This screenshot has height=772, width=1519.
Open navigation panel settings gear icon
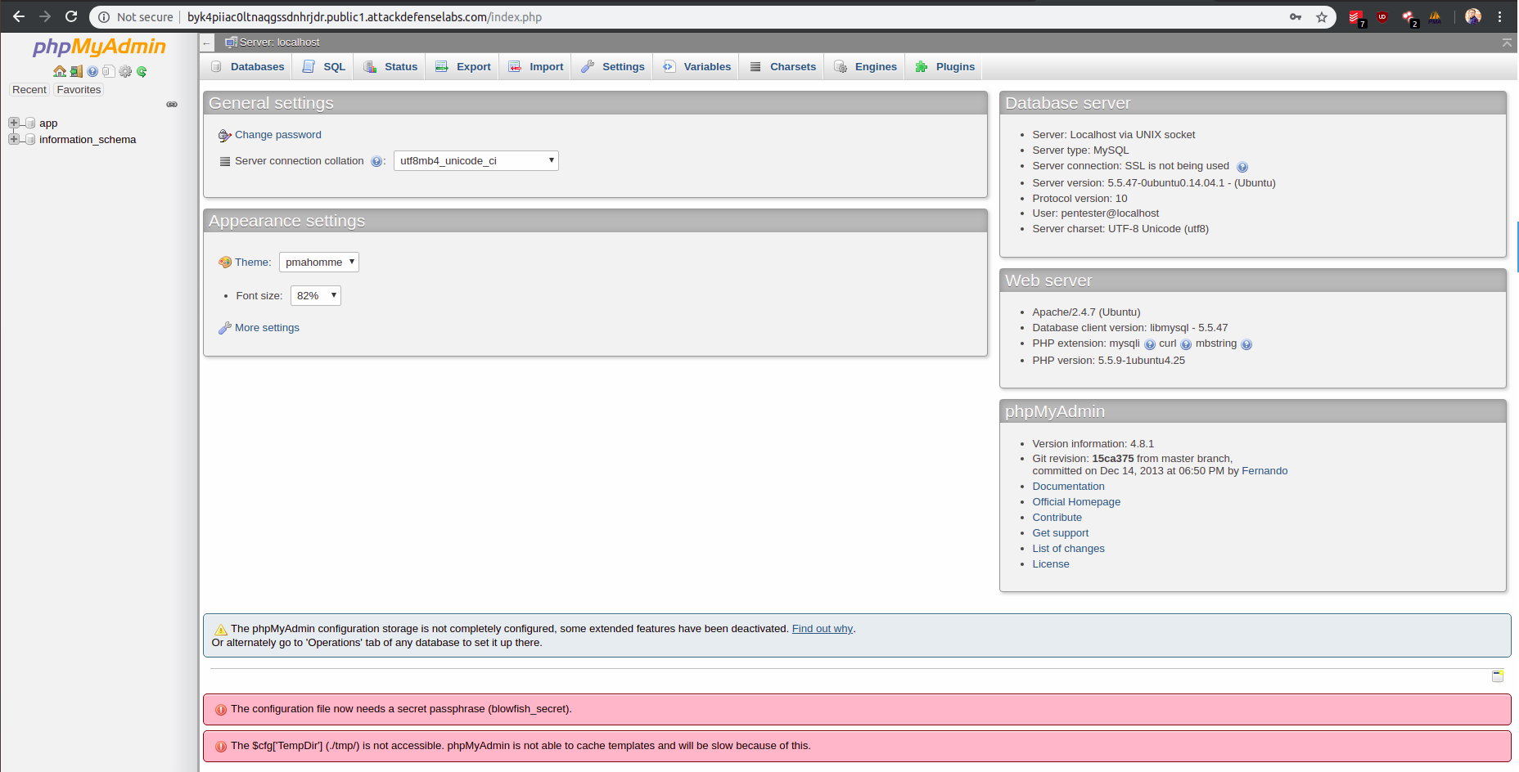coord(125,72)
